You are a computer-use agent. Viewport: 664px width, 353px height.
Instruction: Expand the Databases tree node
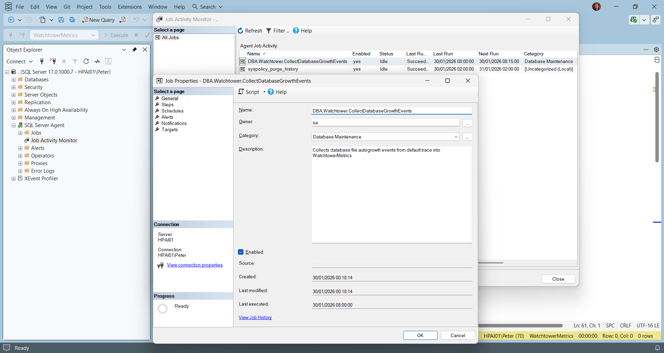pos(13,80)
